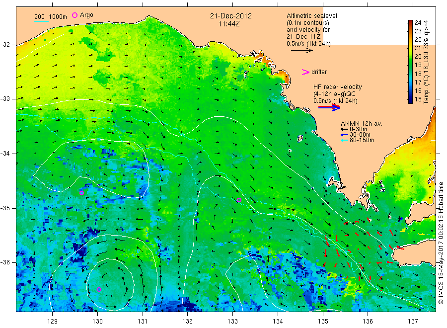Click the '137' longitude axis label

click(x=413, y=322)
